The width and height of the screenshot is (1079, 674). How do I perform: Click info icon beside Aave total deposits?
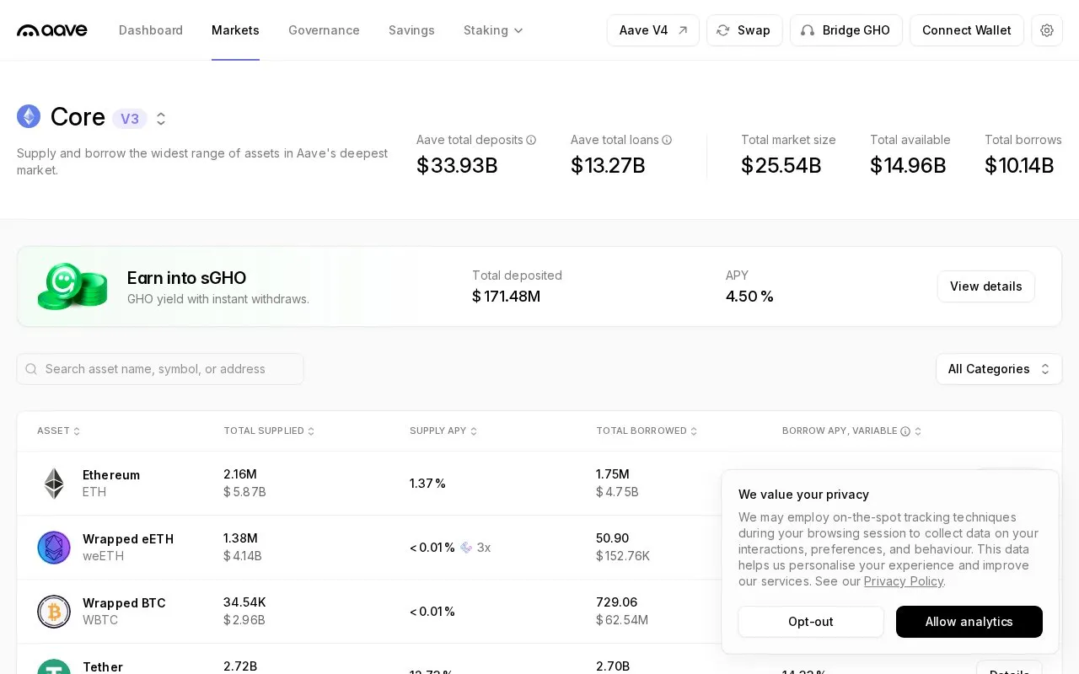(x=531, y=140)
